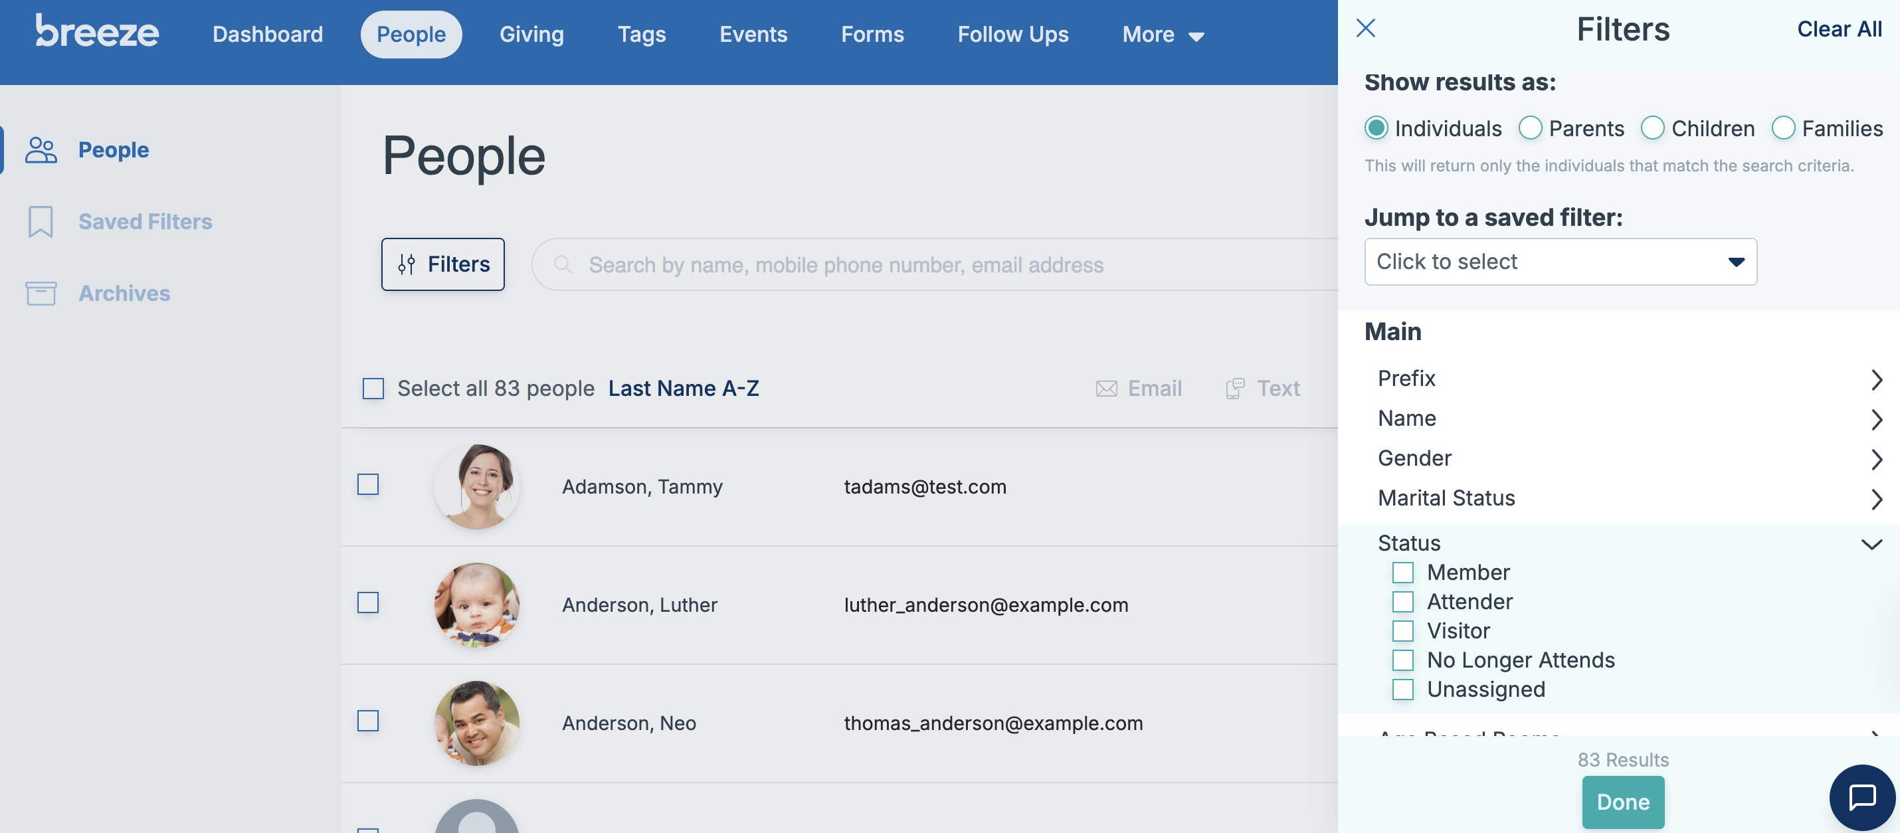Select the Parents radio option
The width and height of the screenshot is (1900, 833).
1530,128
